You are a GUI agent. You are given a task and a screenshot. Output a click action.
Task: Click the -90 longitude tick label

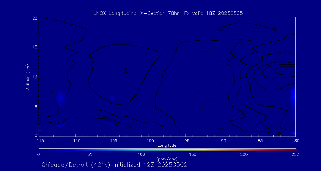[222, 141]
